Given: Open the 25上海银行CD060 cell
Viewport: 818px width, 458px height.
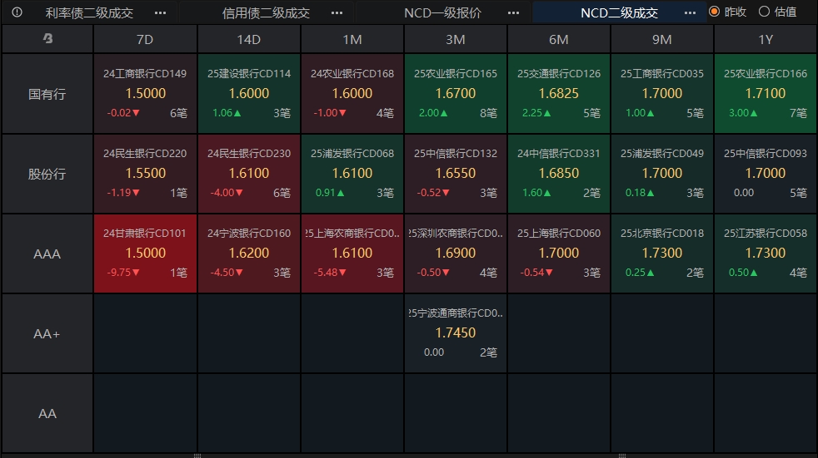Looking at the screenshot, I should (x=559, y=254).
